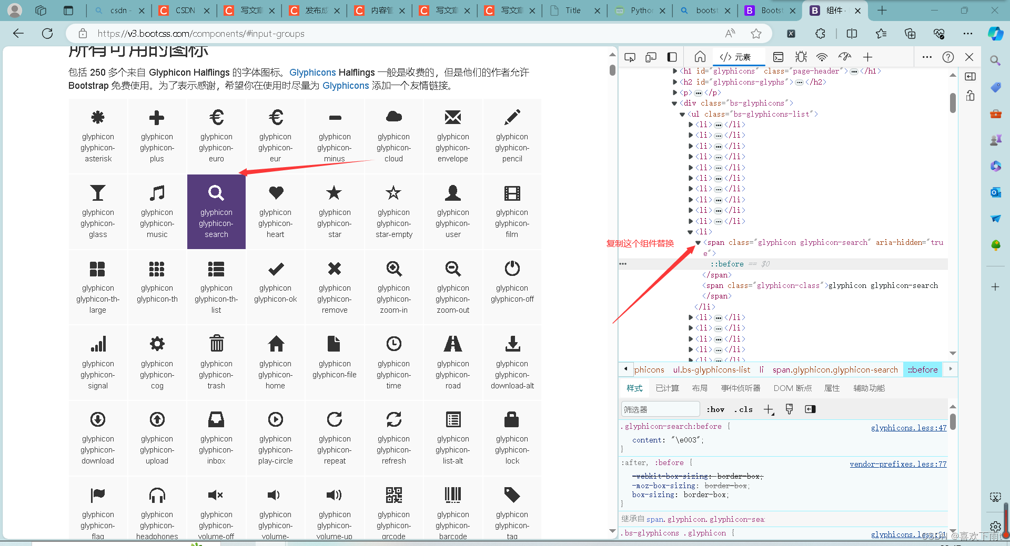Select the glyphicon-cloud icon tile
This screenshot has height=546, width=1010.
pos(393,136)
